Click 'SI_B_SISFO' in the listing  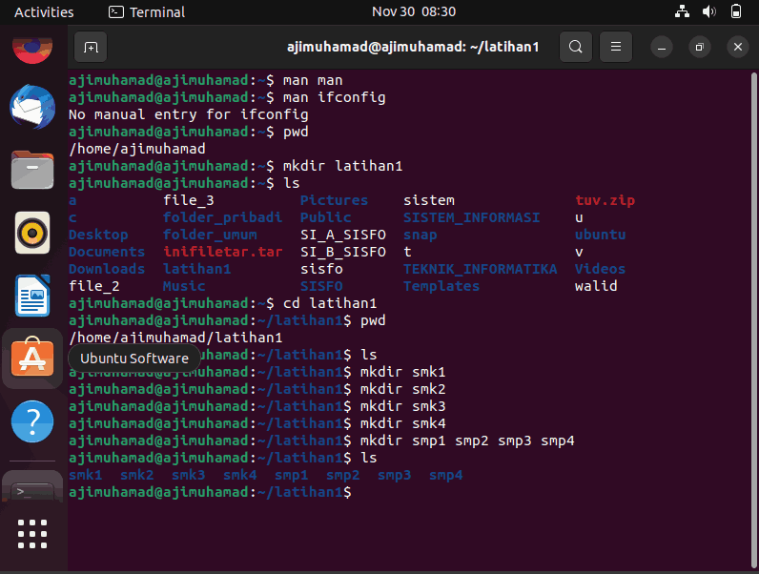pyautogui.click(x=343, y=252)
